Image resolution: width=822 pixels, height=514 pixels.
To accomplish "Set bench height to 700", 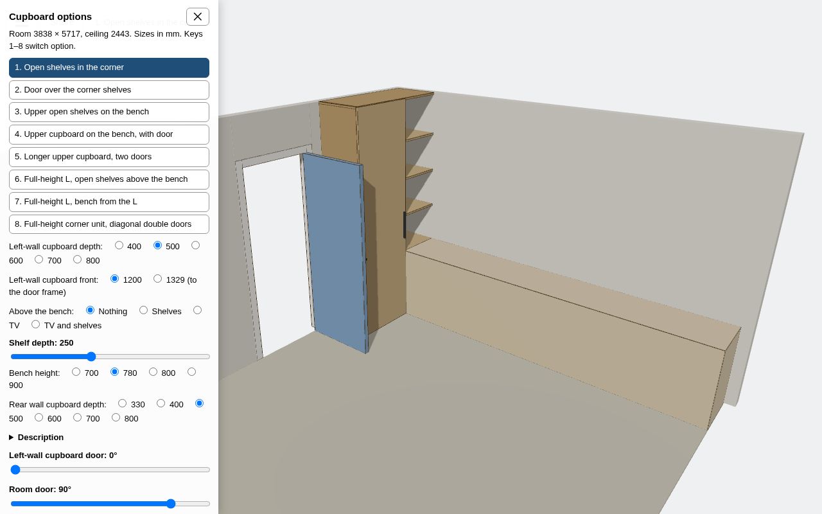I will [x=76, y=372].
